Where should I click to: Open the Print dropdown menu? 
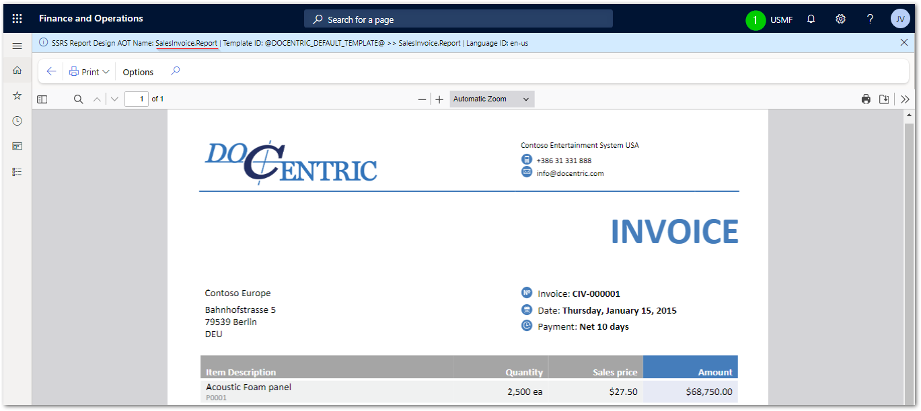click(89, 72)
